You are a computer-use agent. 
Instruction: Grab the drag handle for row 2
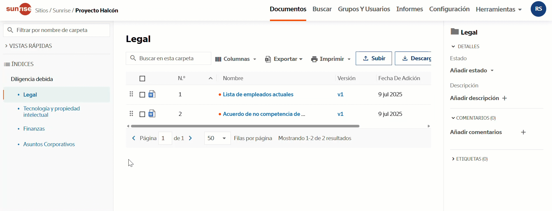(131, 114)
